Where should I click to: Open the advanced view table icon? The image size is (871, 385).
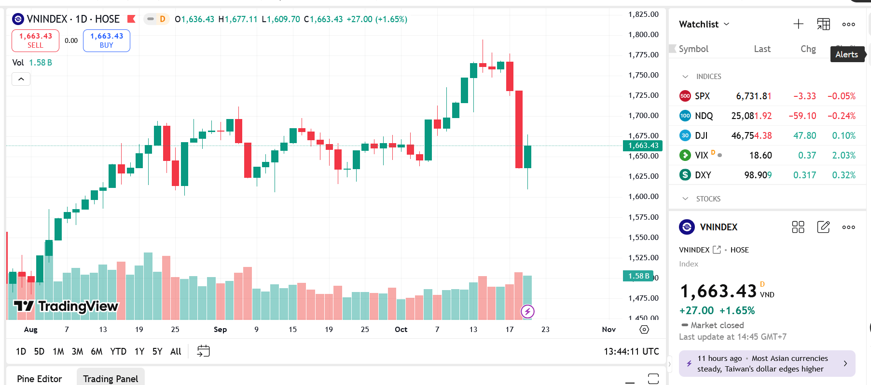tap(823, 24)
